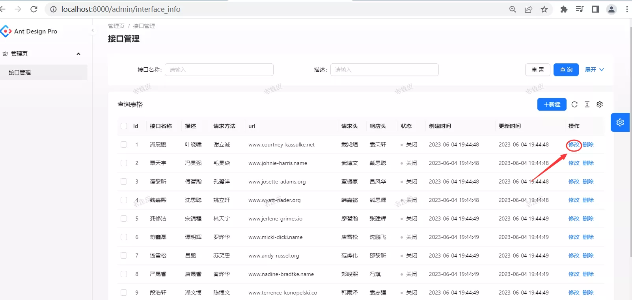
Task: Click 修改 for row id 5
Action: pos(574,219)
